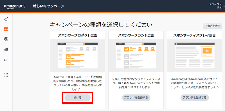The image size is (225, 111).
Task: Click the スポンサープロダクト広告 card title
Action: [x=78, y=35]
